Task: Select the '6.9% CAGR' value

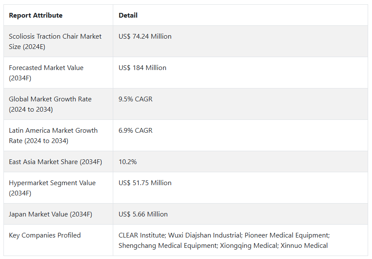Action: pos(136,131)
